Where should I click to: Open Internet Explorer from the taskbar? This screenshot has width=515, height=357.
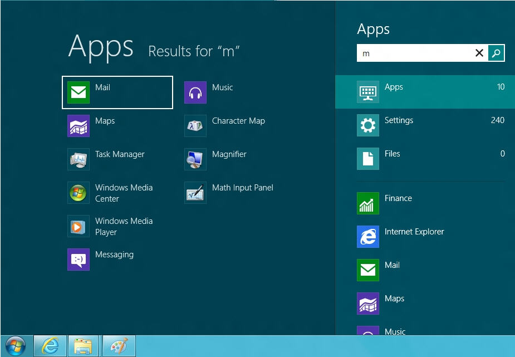coord(50,346)
